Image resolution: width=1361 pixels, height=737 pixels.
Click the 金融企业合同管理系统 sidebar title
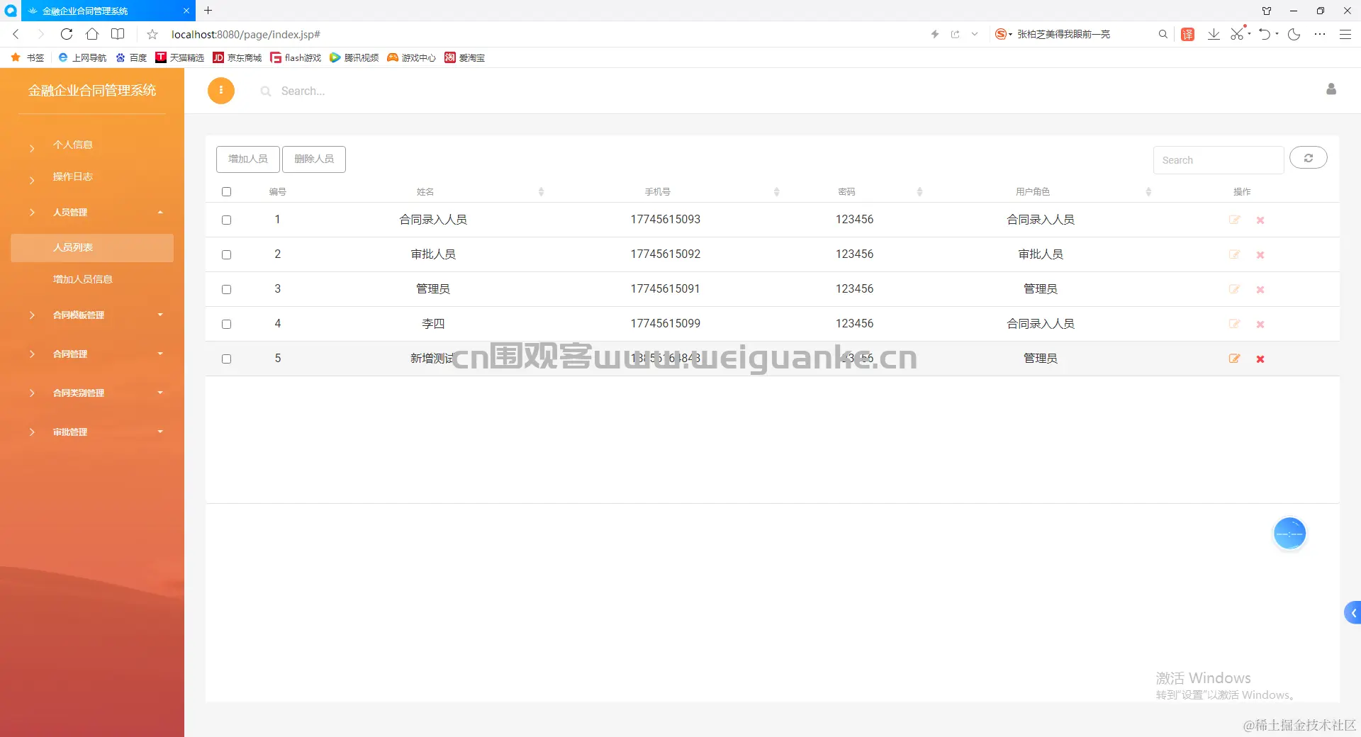[92, 90]
